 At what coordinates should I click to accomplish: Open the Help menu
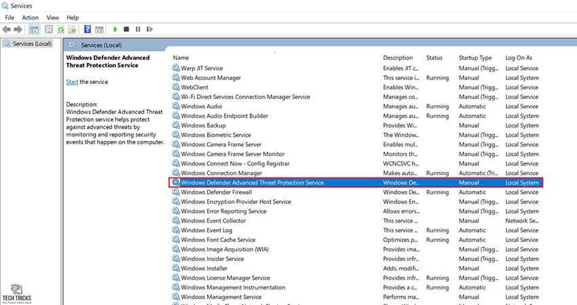(x=73, y=18)
